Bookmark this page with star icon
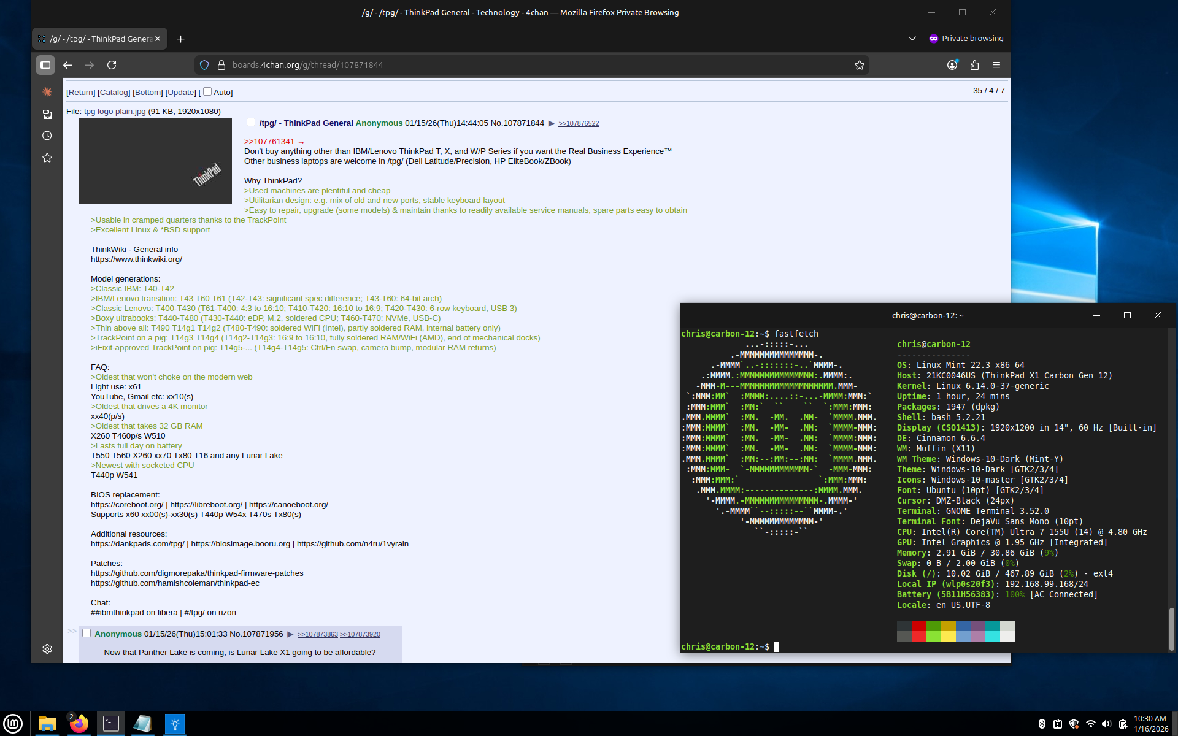 (859, 65)
